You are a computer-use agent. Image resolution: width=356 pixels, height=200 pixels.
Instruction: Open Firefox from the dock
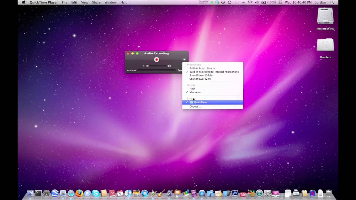point(79,193)
